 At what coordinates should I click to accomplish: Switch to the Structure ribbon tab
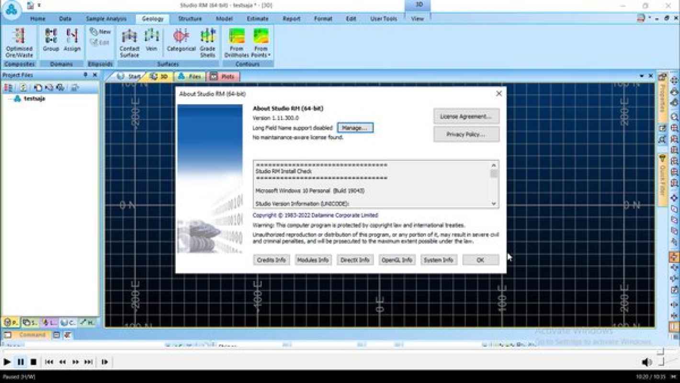[x=190, y=19]
